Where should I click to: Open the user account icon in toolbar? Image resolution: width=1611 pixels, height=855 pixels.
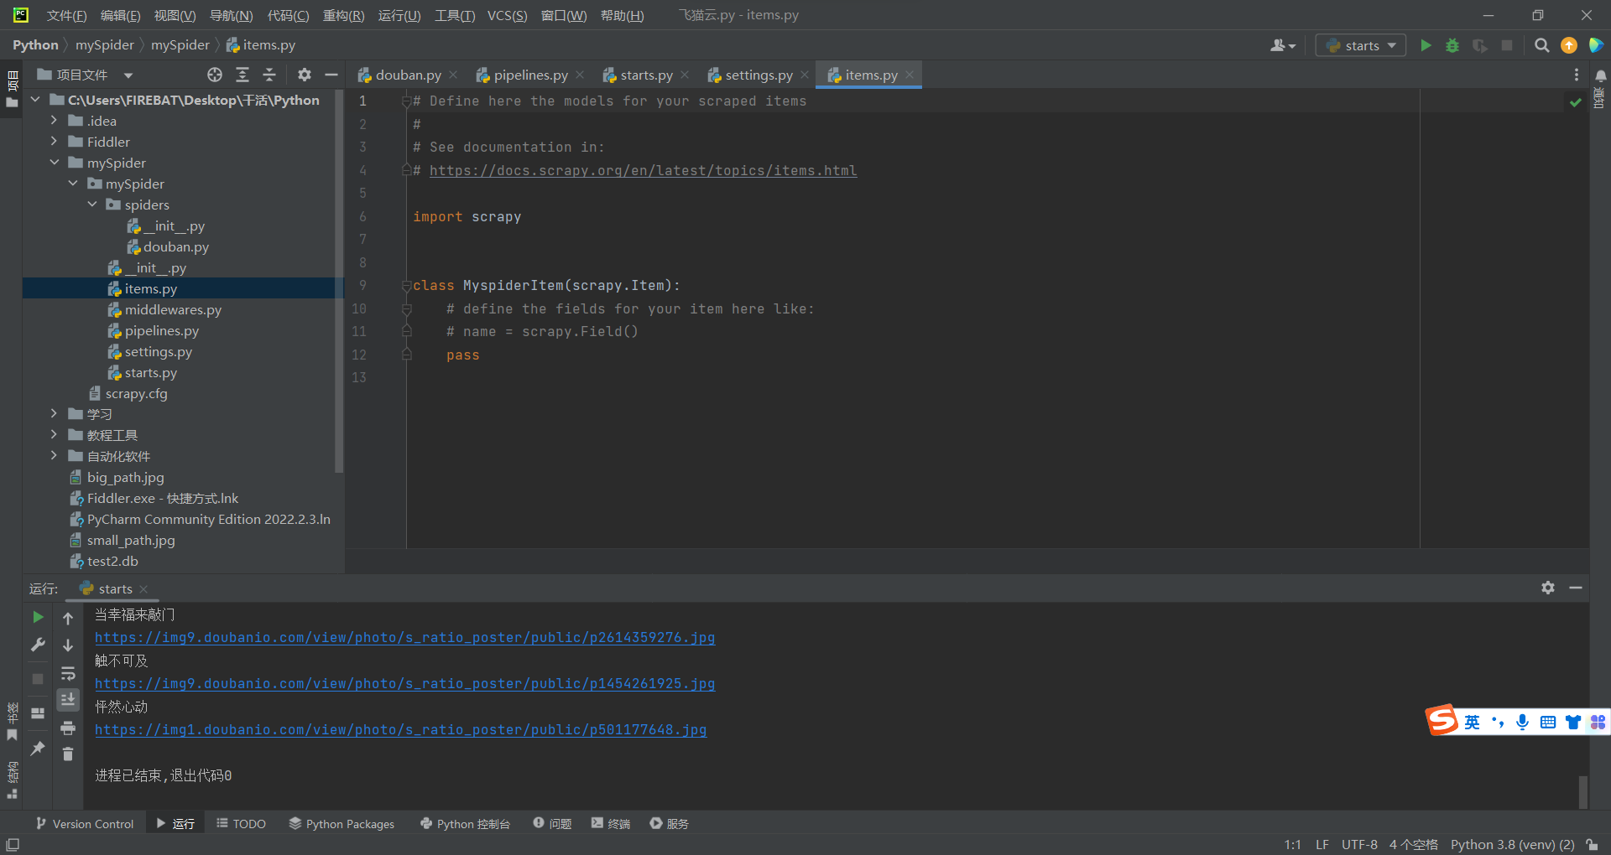[x=1282, y=45]
